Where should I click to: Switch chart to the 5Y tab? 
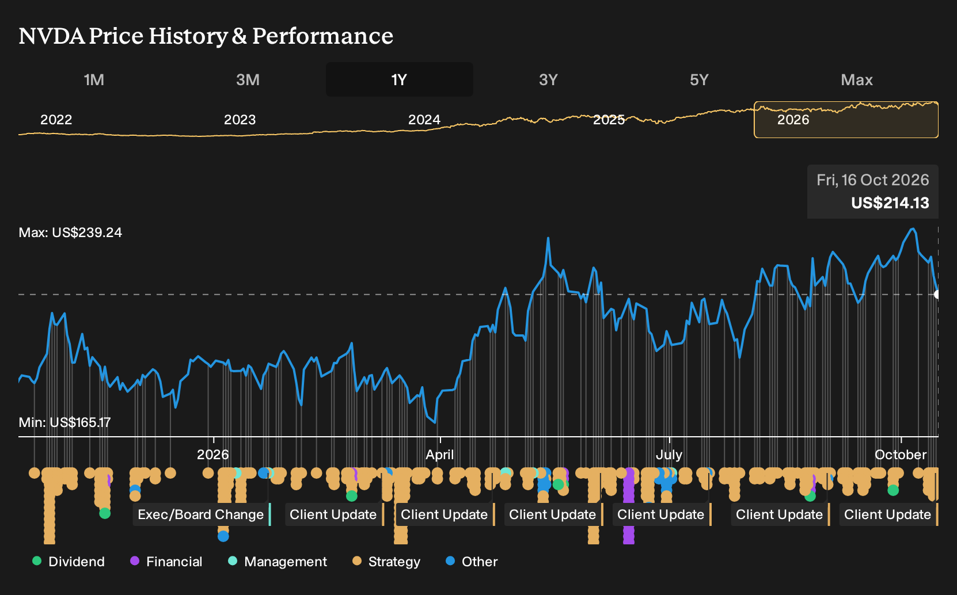coord(699,79)
